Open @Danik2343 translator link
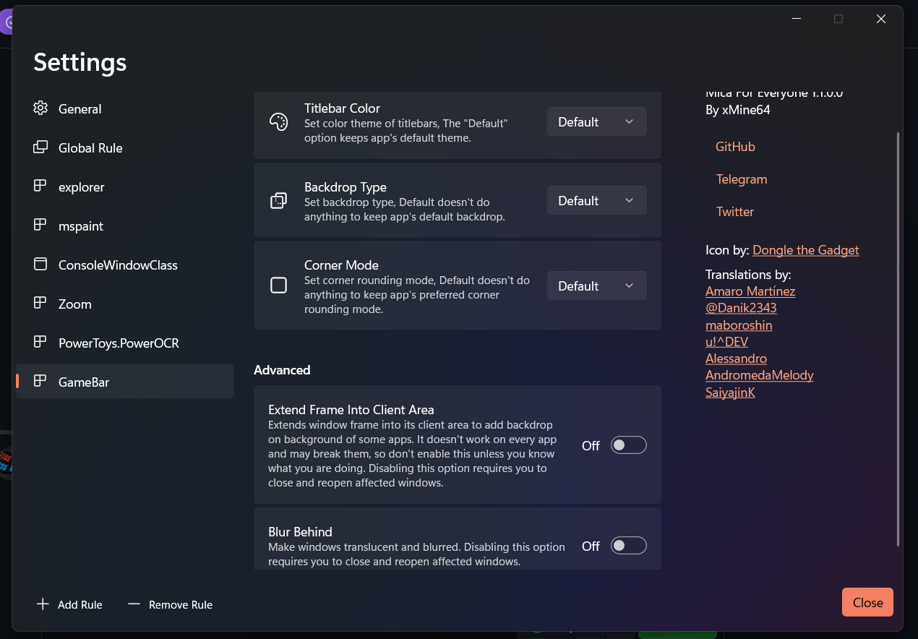 click(741, 308)
